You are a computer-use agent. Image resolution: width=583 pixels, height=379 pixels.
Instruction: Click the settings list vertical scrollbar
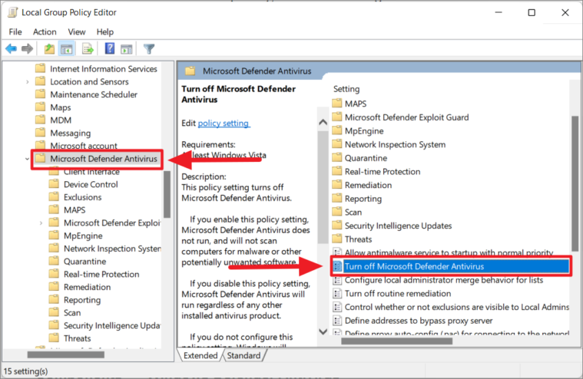tap(575, 183)
